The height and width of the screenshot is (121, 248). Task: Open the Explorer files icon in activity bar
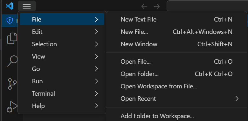tap(12, 38)
